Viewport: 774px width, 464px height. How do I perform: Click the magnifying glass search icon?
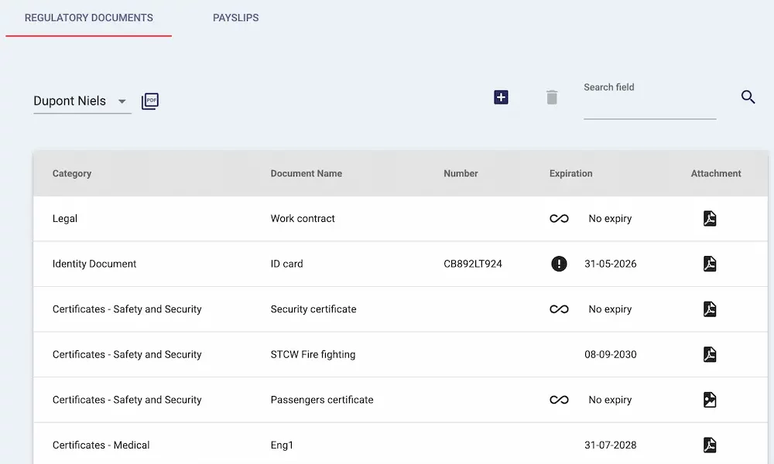click(x=748, y=97)
